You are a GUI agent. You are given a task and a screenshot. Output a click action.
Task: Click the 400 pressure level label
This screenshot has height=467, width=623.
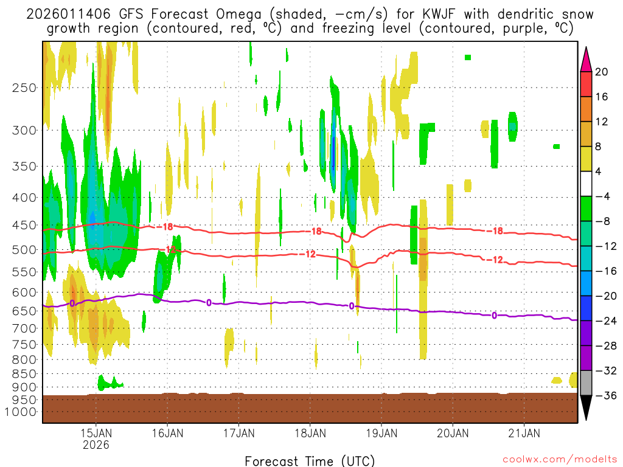(24, 198)
